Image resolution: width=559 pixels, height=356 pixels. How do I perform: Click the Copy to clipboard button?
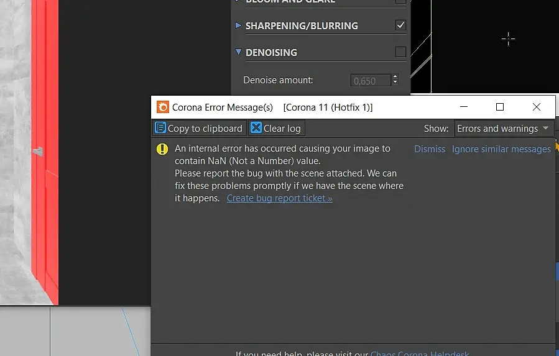coord(199,128)
